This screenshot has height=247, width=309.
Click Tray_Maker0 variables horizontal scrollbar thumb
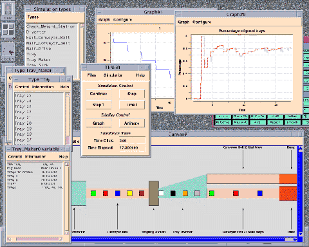click(x=37, y=239)
